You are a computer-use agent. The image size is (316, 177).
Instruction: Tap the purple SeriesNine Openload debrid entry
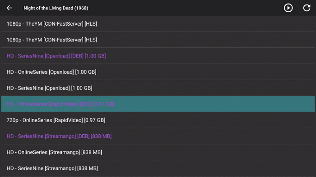click(x=158, y=56)
